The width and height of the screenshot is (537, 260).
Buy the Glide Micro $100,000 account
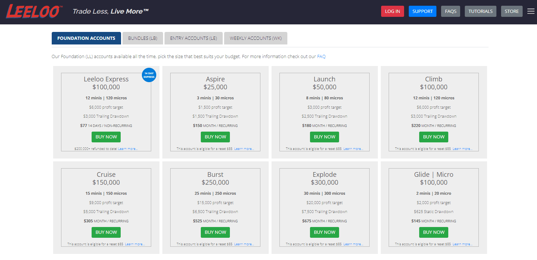(434, 232)
